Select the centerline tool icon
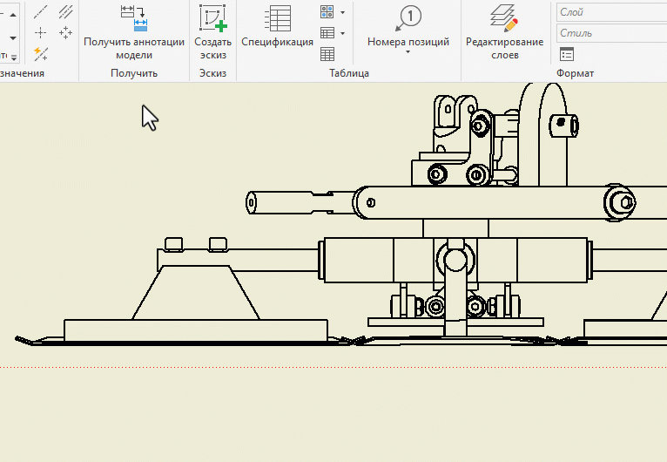 coord(40,12)
